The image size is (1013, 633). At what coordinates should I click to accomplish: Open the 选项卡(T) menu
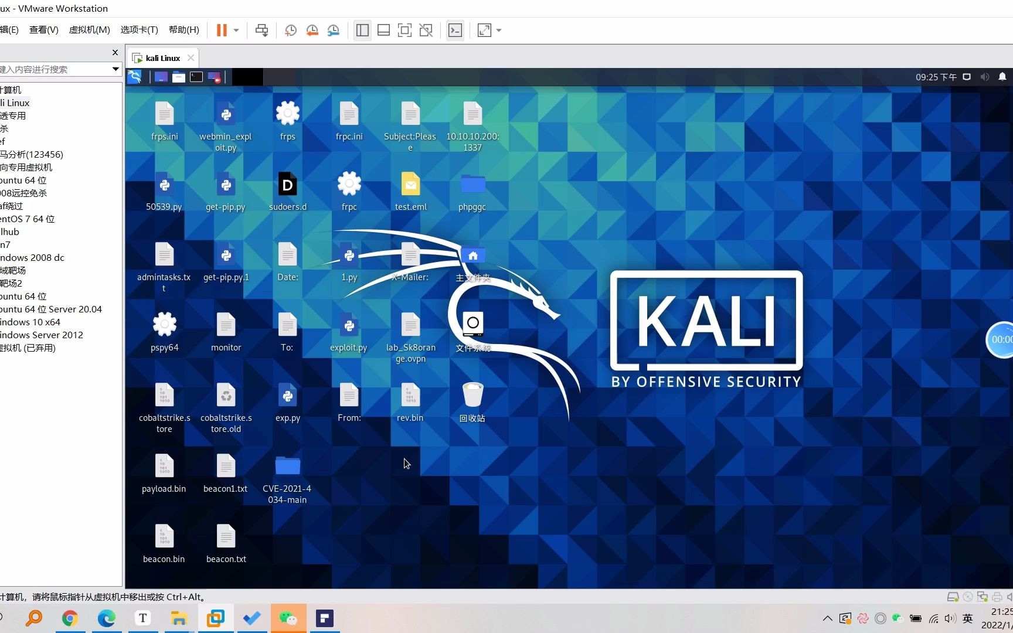coord(139,30)
